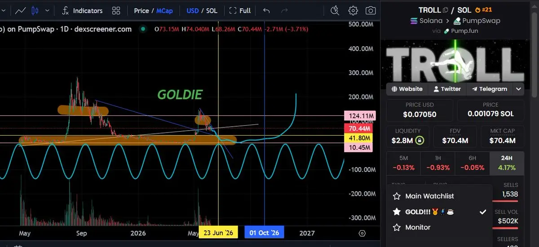Switch quote currency to USD
Screen dimensions: 539x247
(193, 10)
